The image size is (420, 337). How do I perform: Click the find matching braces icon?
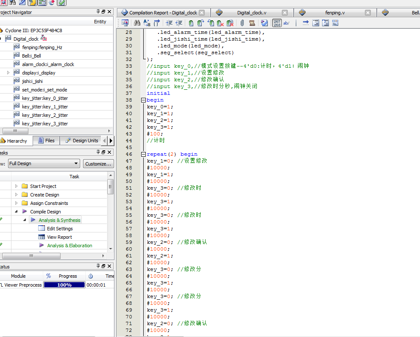click(x=156, y=23)
